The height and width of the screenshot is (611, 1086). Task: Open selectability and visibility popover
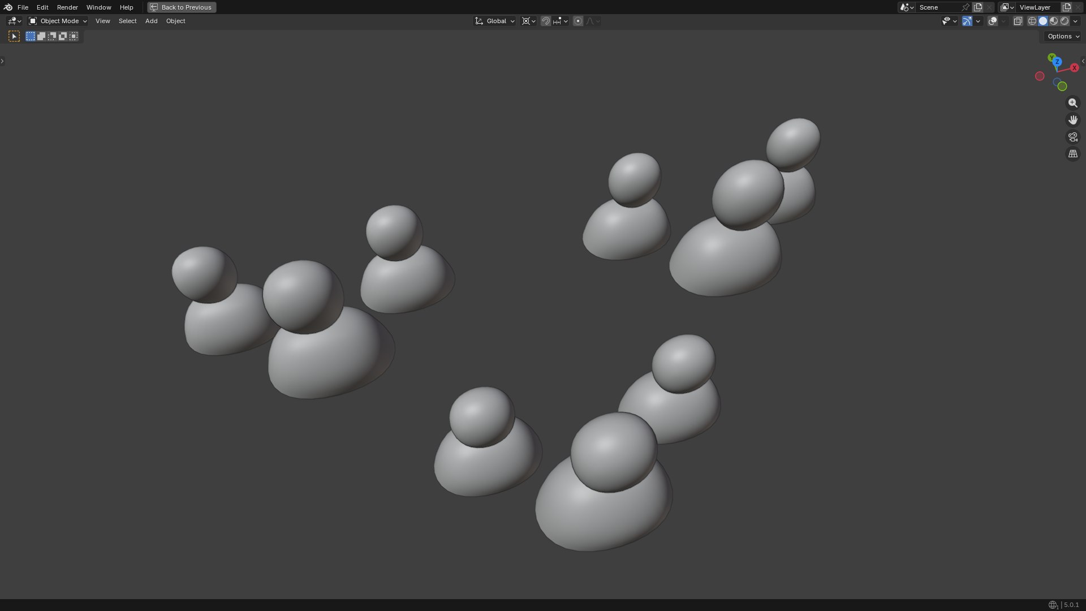[949, 21]
